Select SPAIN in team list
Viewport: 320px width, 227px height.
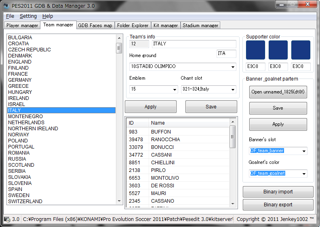coord(61,189)
